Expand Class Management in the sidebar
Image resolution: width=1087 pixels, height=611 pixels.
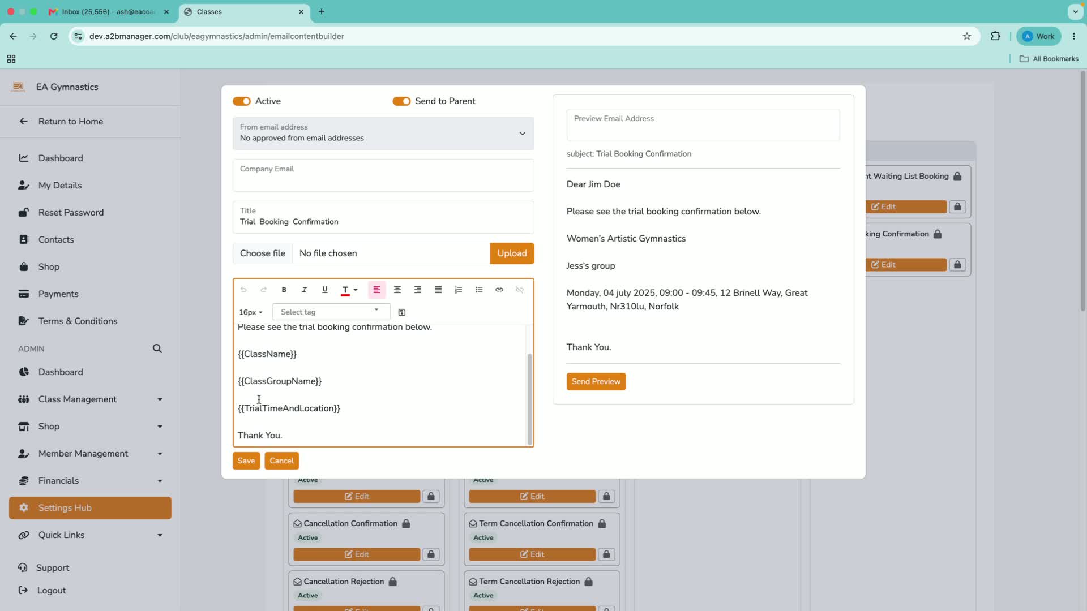pos(91,399)
